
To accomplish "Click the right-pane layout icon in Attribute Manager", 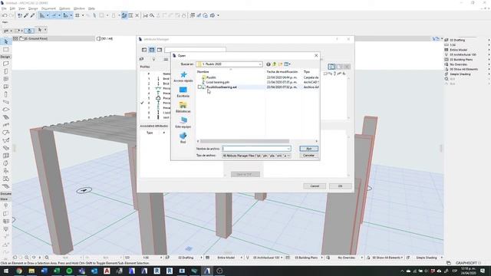I will [160, 50].
